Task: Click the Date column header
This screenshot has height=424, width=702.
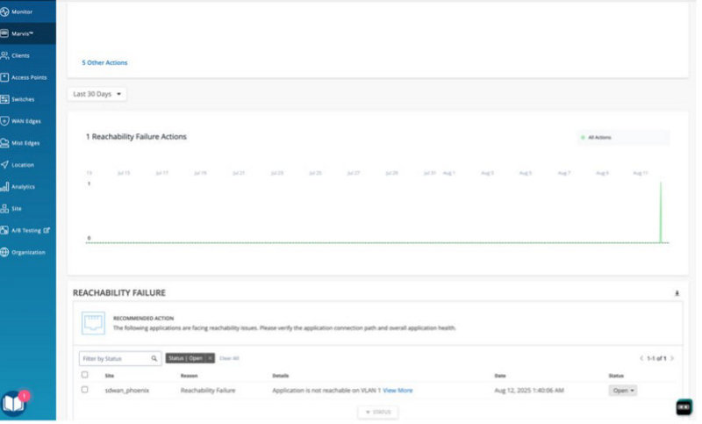Action: 500,376
